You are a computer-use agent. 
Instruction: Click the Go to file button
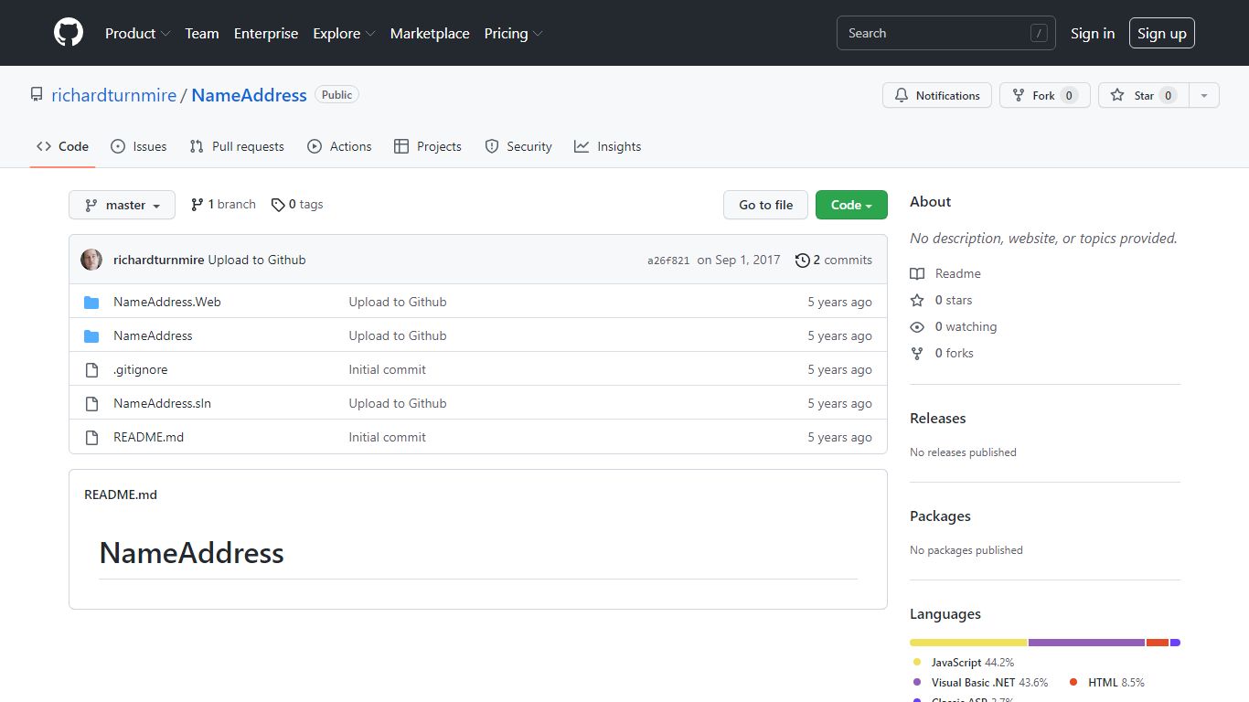coord(766,205)
